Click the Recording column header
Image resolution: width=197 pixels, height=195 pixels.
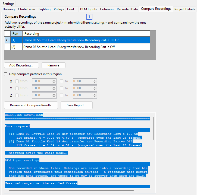pos(86,34)
